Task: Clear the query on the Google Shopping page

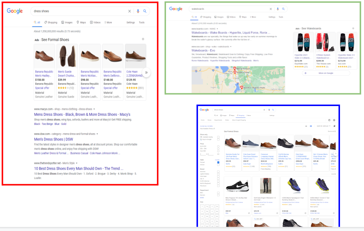Action: (264, 110)
